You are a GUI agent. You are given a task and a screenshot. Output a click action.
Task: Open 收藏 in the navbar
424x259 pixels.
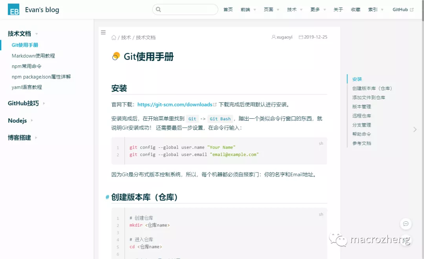pos(356,9)
